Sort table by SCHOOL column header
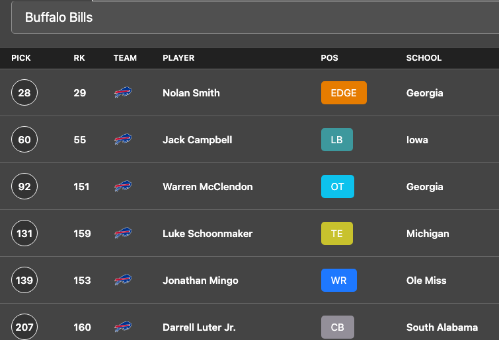 (x=424, y=58)
